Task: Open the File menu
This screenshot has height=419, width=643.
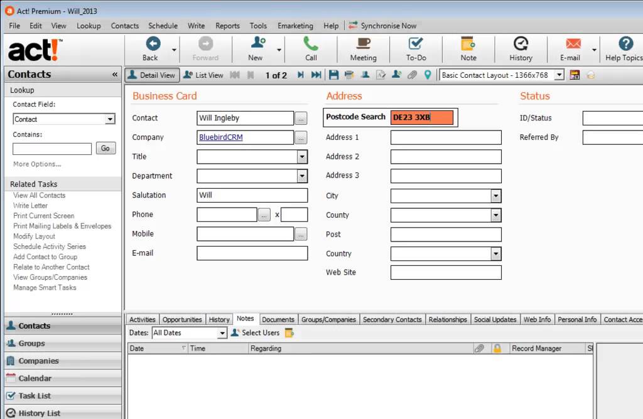Action: click(14, 25)
